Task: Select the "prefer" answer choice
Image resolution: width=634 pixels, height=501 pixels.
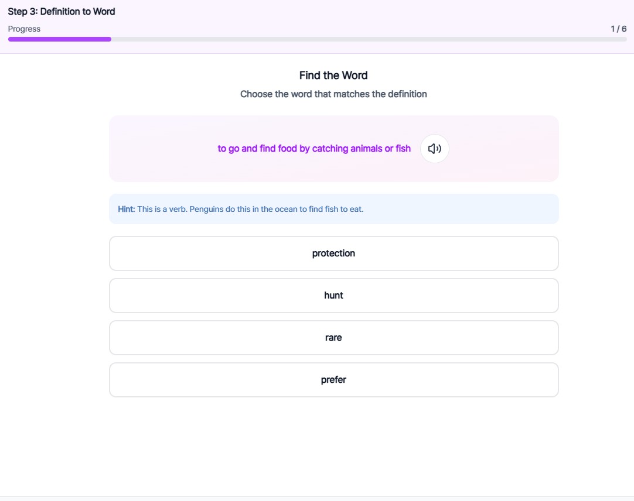Action: 333,380
